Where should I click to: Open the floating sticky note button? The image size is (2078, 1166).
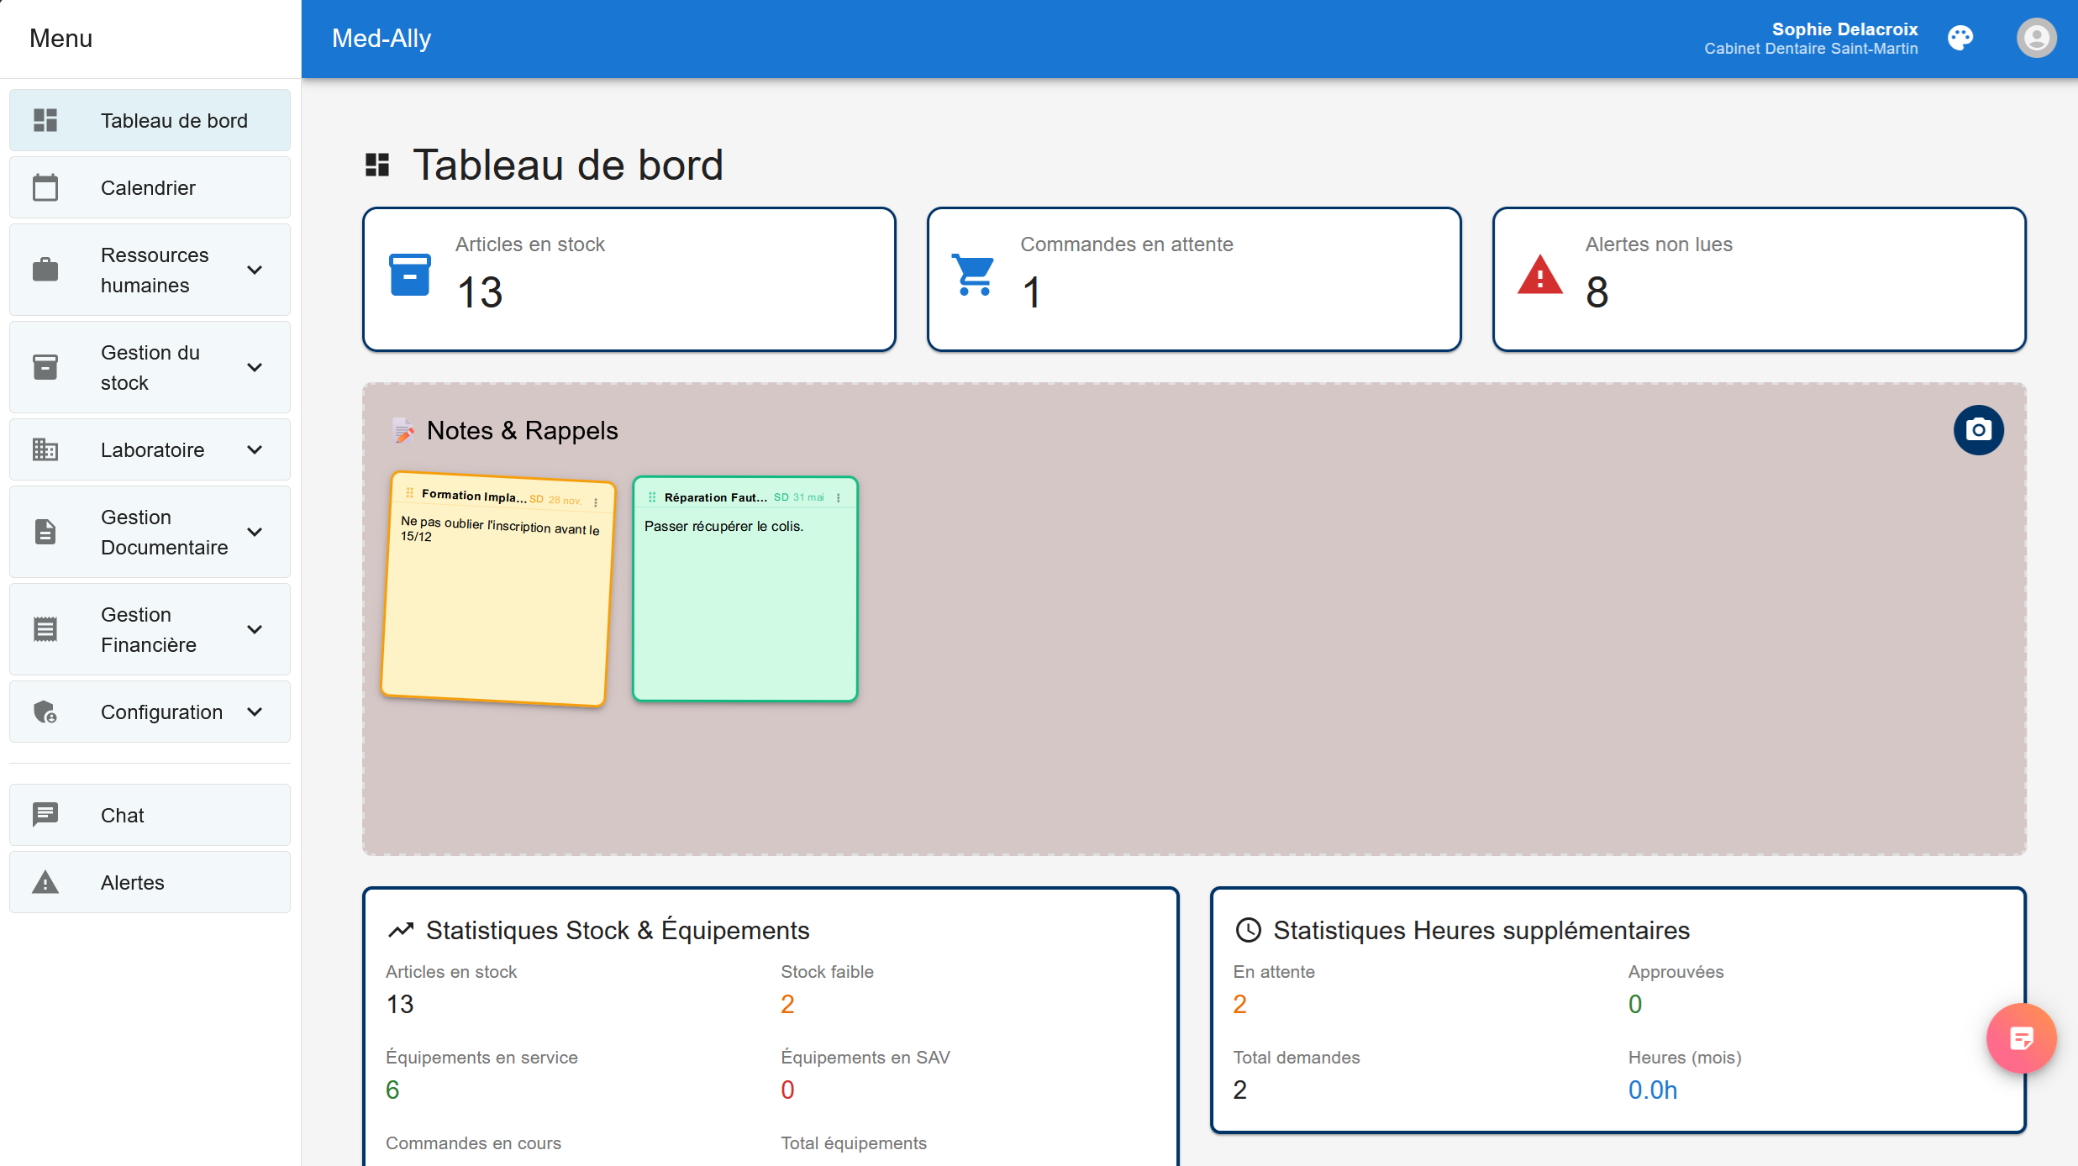tap(2021, 1038)
